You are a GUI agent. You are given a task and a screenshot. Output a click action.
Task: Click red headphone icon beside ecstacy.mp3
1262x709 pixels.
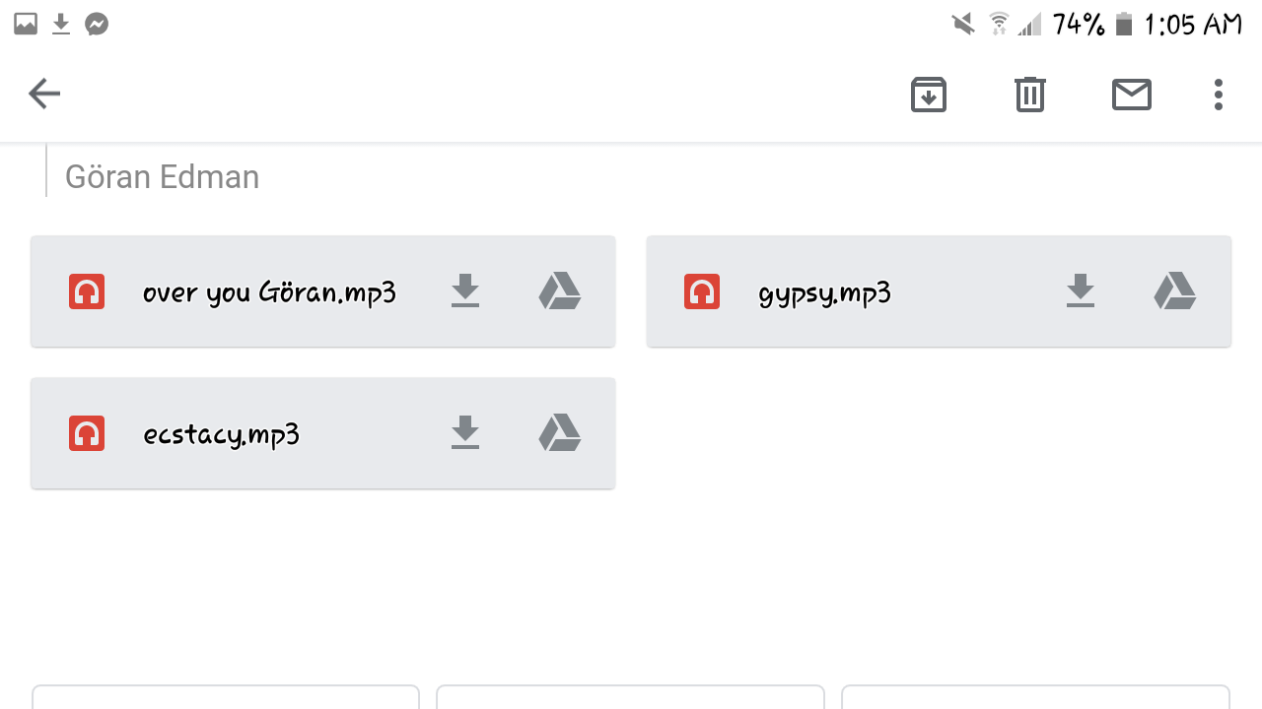coord(87,433)
